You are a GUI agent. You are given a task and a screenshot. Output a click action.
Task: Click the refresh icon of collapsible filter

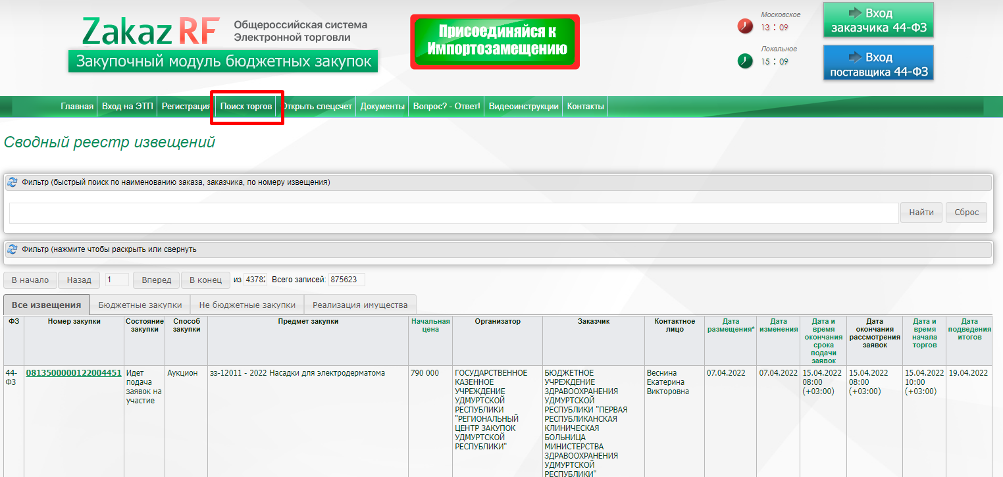pyautogui.click(x=13, y=249)
